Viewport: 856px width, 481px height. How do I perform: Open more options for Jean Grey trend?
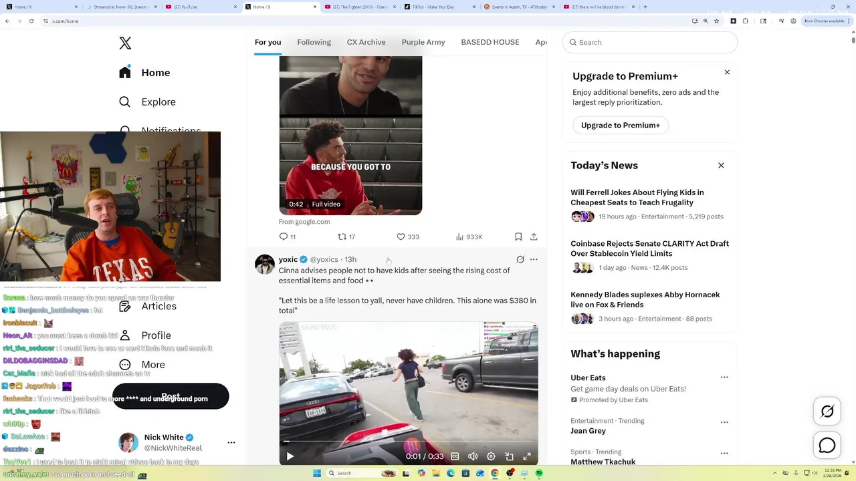pos(724,422)
